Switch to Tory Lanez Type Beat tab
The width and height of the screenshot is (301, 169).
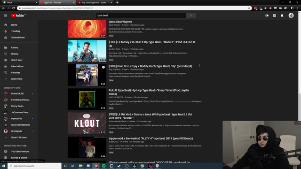(x=95, y=3)
